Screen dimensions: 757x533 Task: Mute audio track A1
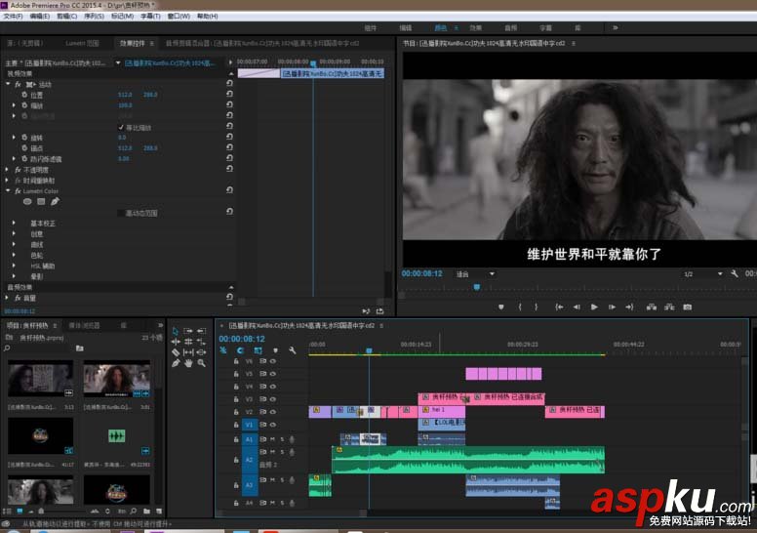pos(273,439)
